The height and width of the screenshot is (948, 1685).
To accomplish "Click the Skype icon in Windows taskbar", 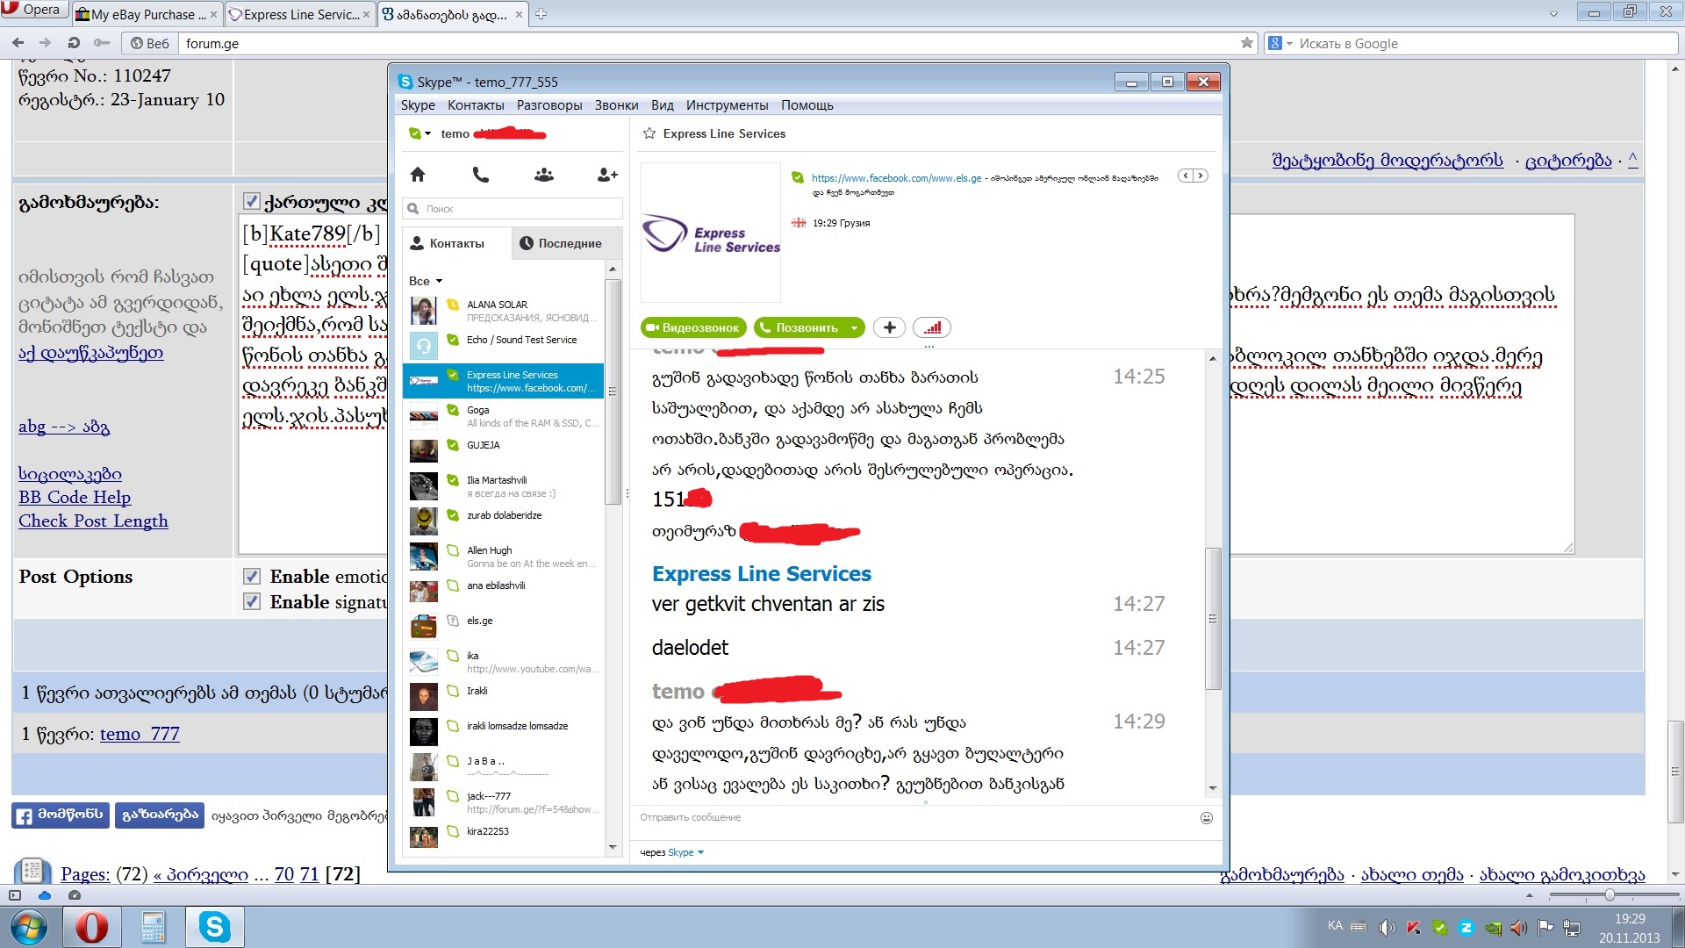I will (214, 927).
